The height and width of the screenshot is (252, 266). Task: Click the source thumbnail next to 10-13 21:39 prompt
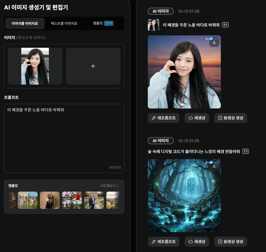154,25
